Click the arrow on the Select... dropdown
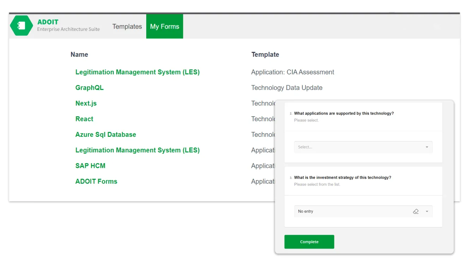This screenshot has height=263, width=469. point(427,147)
